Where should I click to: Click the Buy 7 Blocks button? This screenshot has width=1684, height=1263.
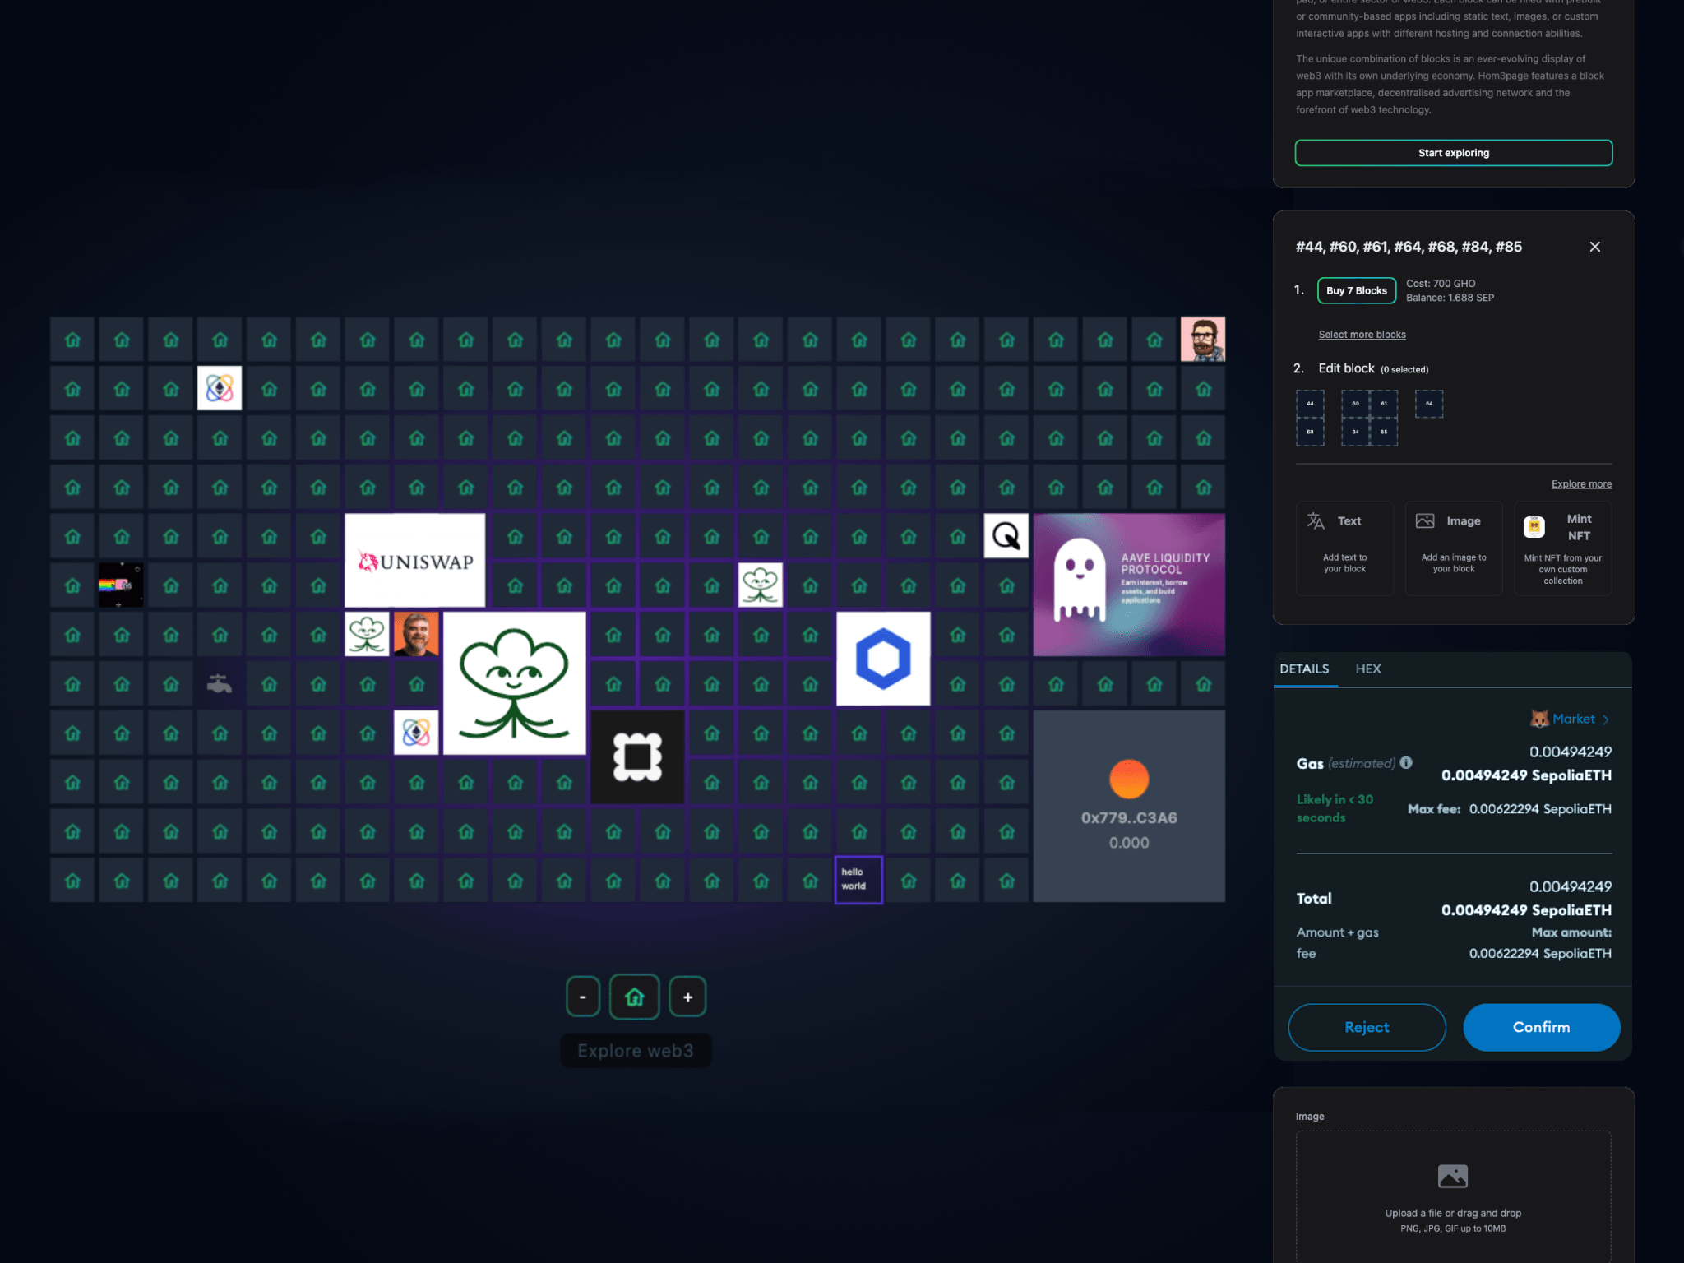1356,290
